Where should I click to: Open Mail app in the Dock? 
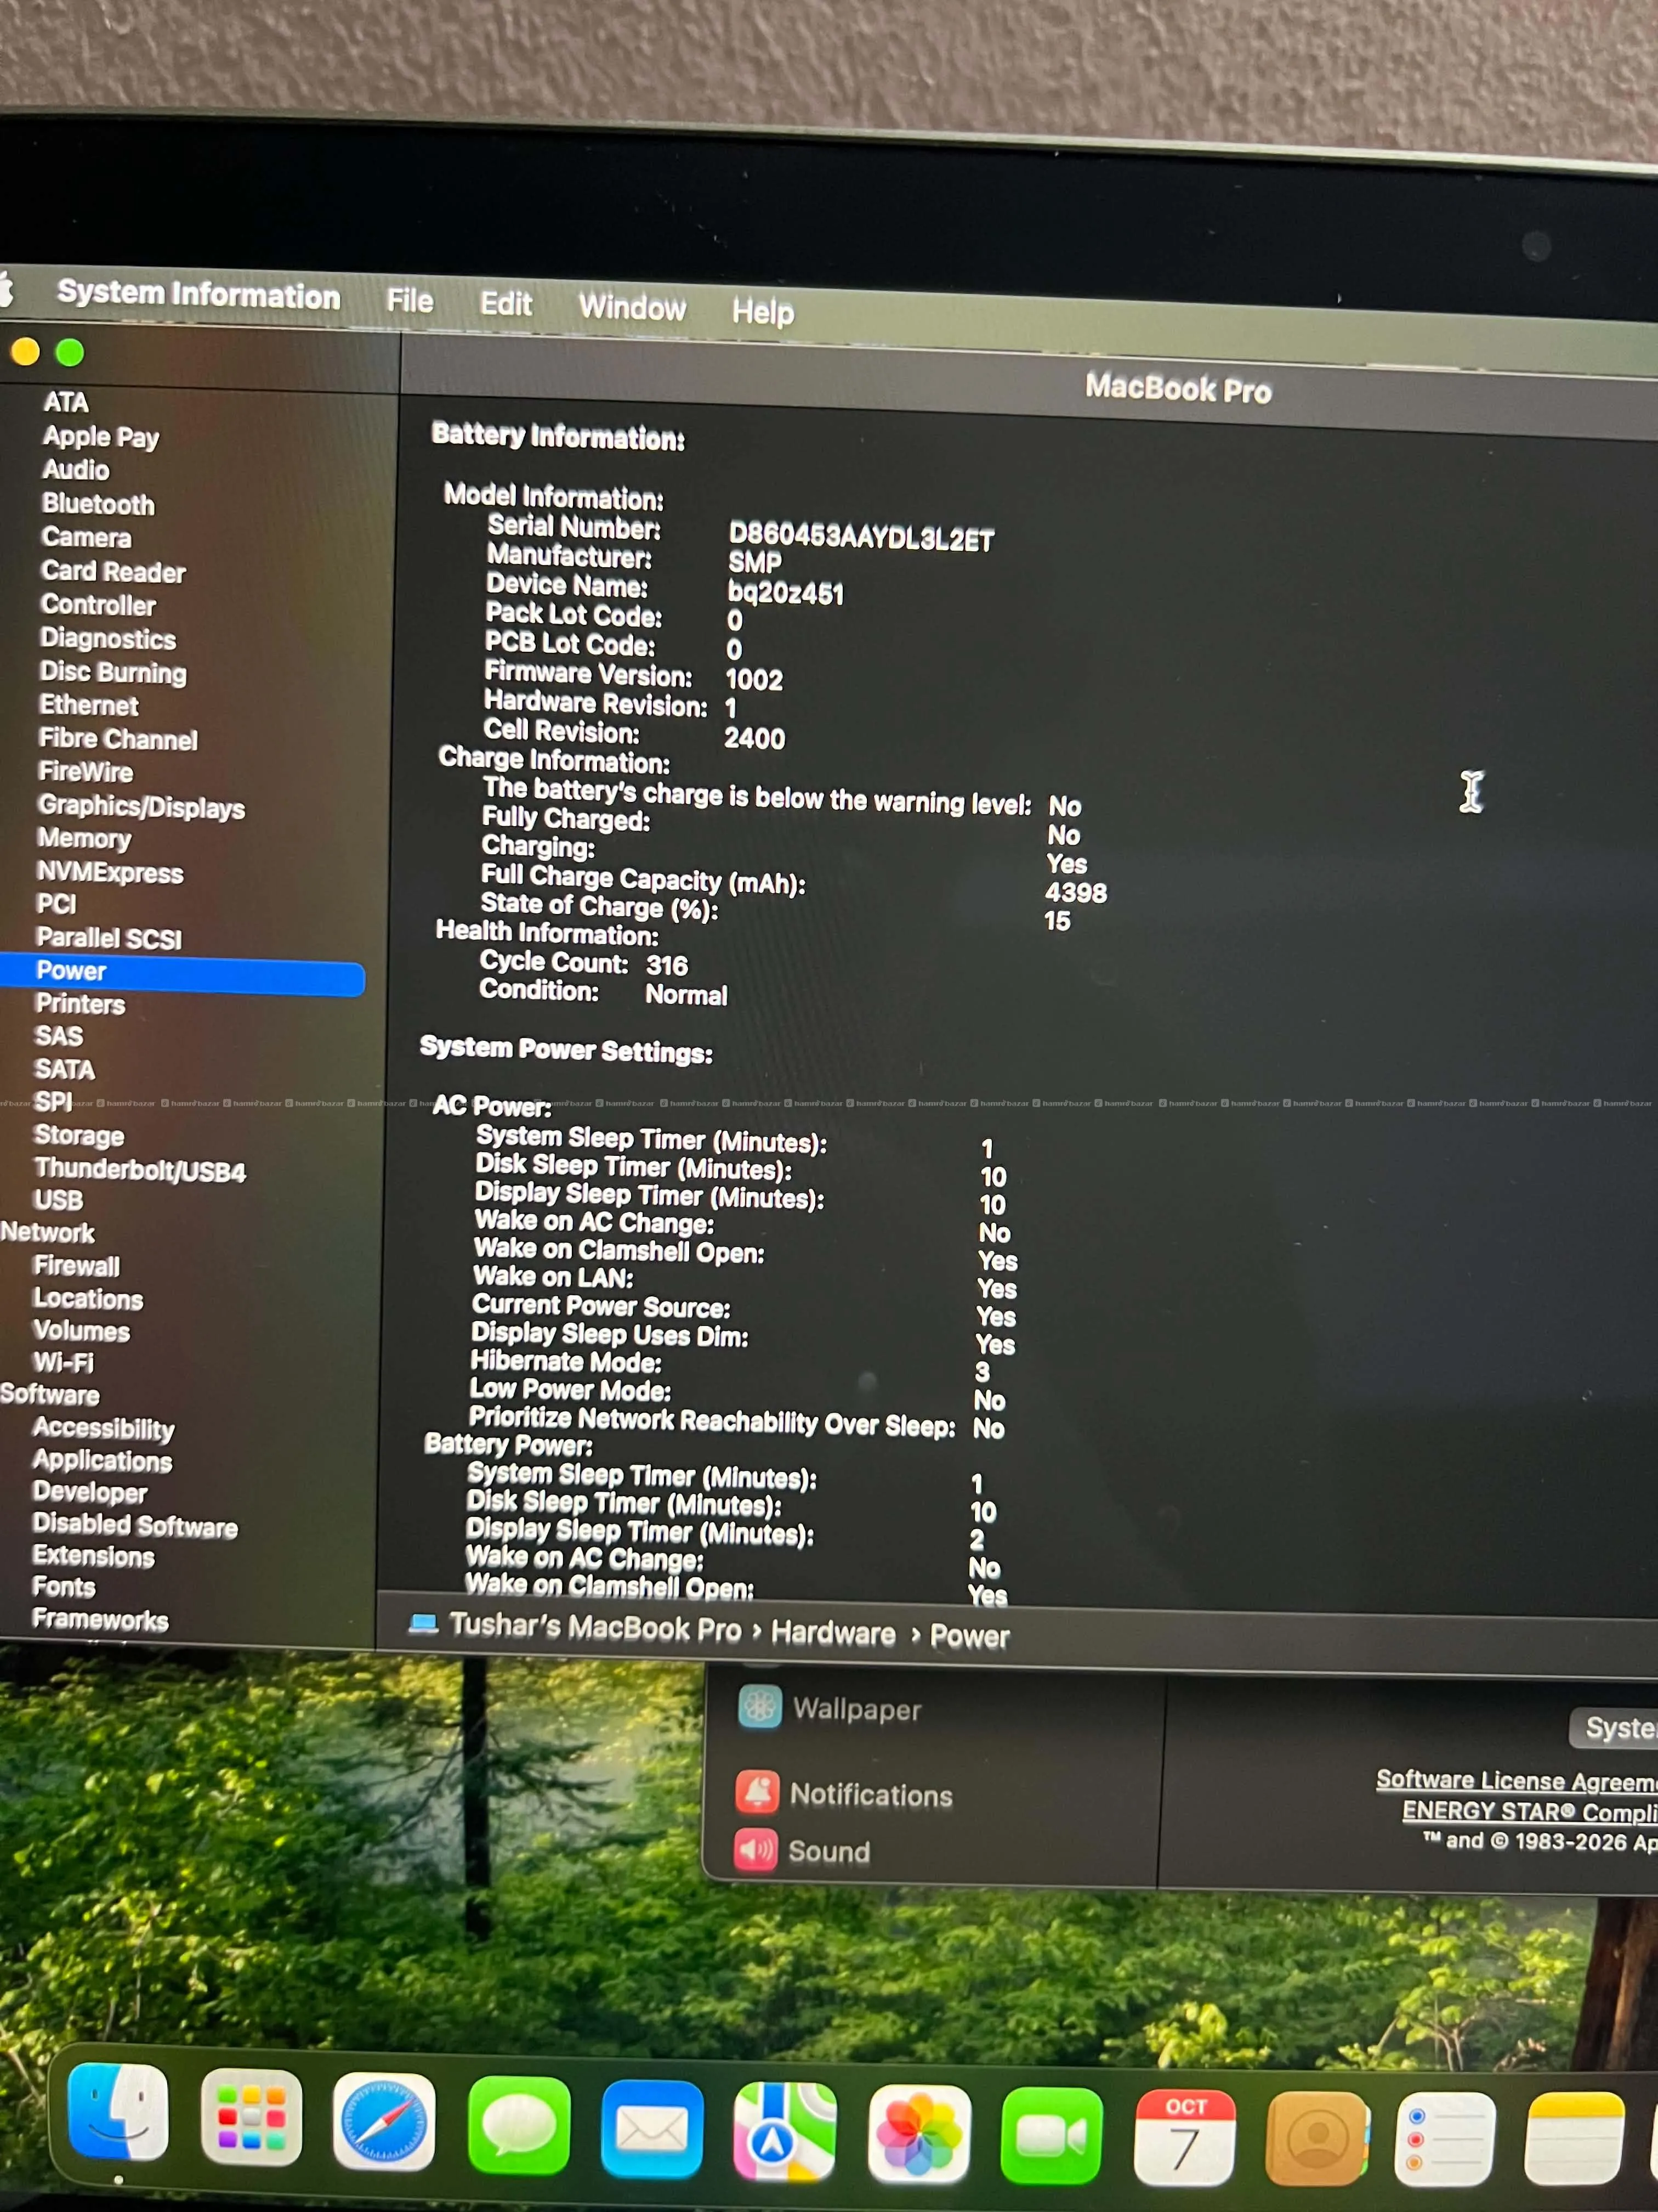tap(651, 2129)
